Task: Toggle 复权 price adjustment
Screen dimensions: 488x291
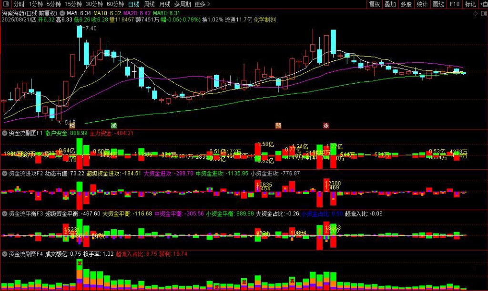Action: (375, 4)
